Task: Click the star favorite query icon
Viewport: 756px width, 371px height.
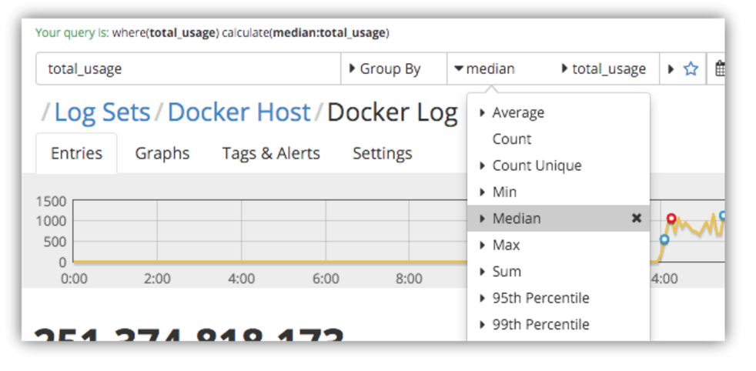Action: pyautogui.click(x=691, y=69)
